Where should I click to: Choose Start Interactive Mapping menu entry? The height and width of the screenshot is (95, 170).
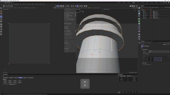point(70,19)
